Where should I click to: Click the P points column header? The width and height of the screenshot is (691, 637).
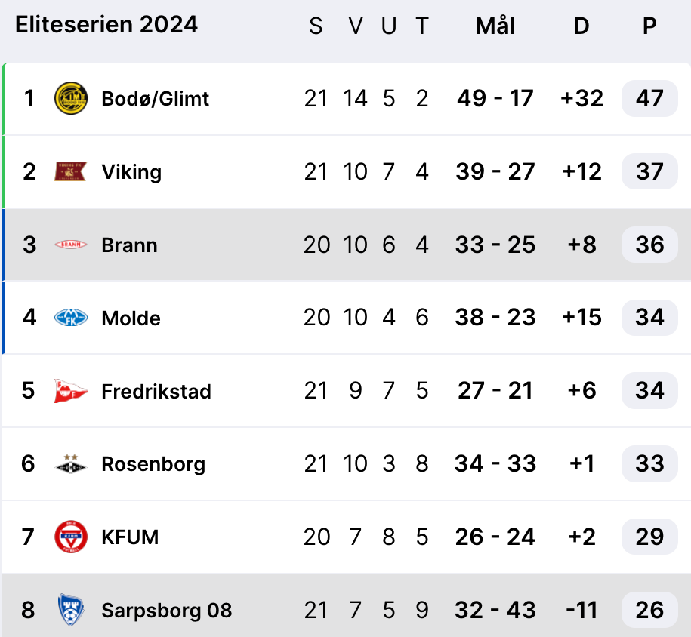649,26
